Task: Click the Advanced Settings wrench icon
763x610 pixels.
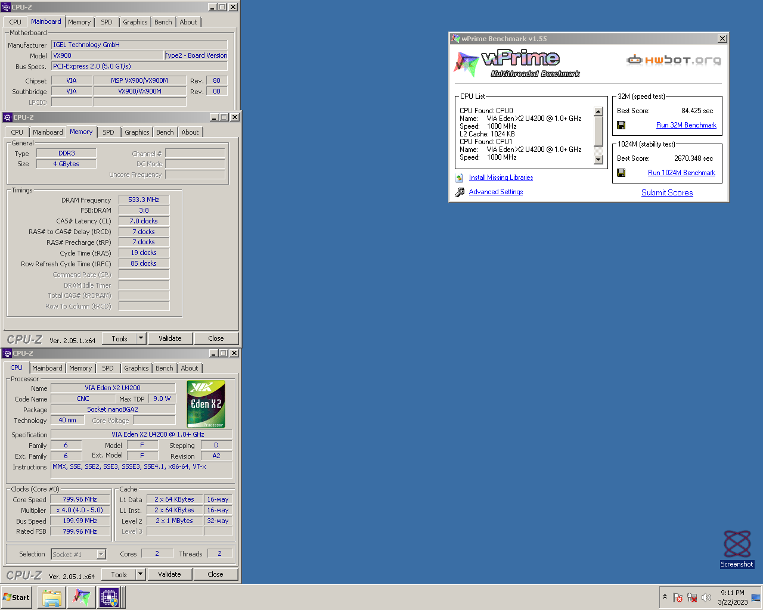Action: coord(460,192)
